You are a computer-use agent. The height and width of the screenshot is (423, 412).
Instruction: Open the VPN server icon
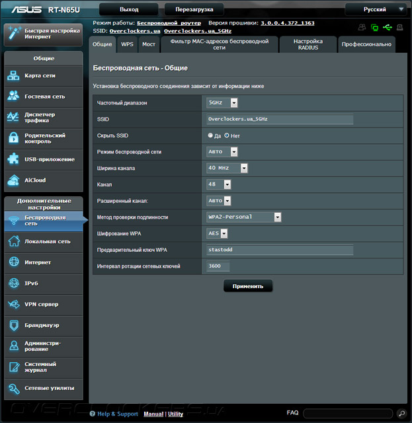(x=14, y=304)
